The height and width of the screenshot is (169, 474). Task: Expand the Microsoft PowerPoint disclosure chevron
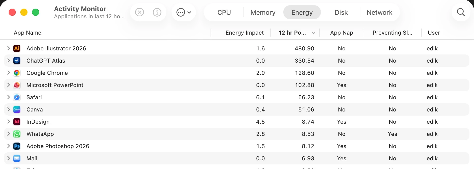tap(8, 85)
